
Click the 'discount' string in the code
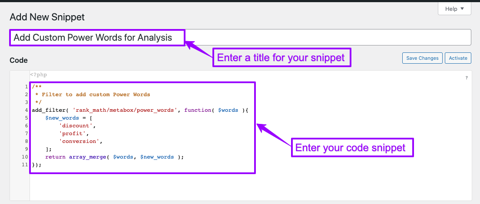77,126
